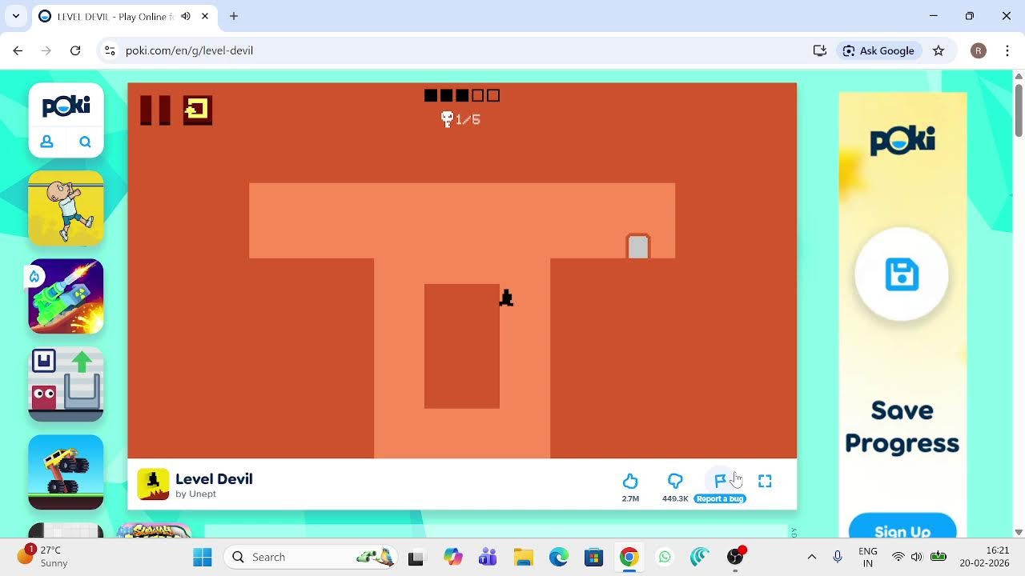Click the Save Progress disk icon

click(x=902, y=275)
